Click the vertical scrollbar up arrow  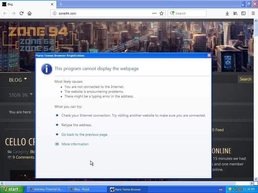[256, 21]
